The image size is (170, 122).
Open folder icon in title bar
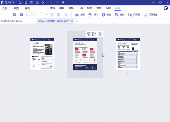click(20, 3)
